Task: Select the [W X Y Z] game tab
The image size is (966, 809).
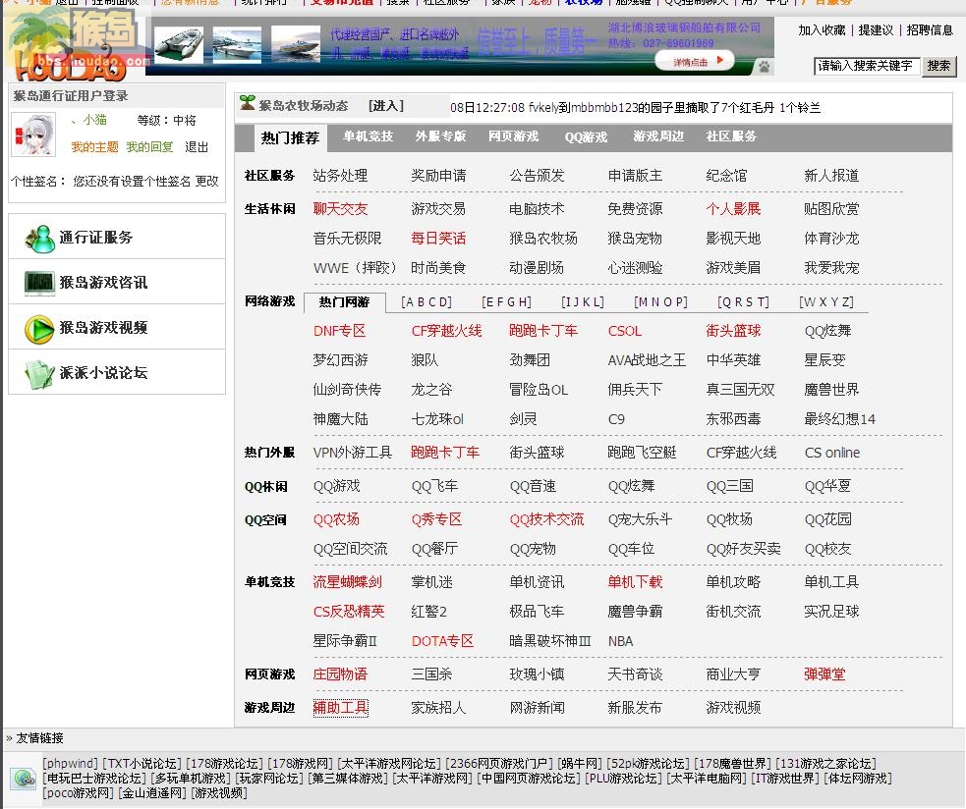Action: point(826,302)
